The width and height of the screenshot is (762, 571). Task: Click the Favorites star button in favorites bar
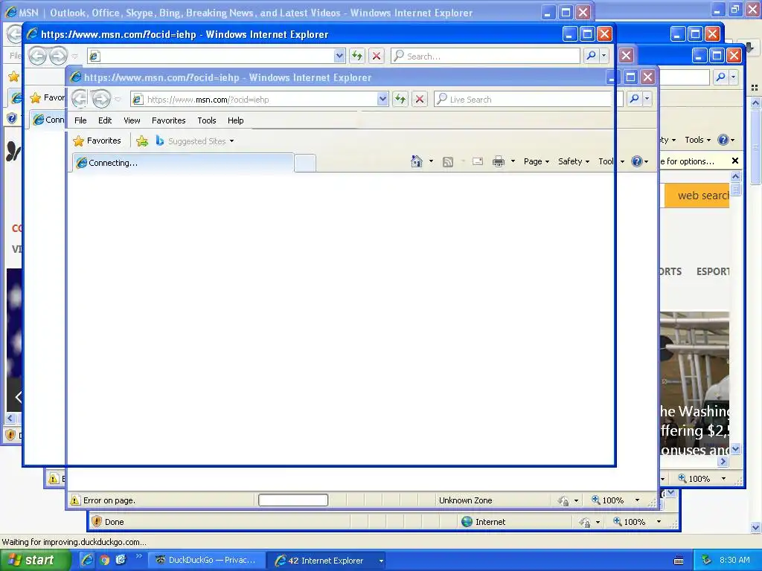(97, 141)
